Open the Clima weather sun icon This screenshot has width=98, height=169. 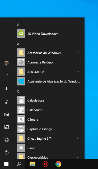21,148
